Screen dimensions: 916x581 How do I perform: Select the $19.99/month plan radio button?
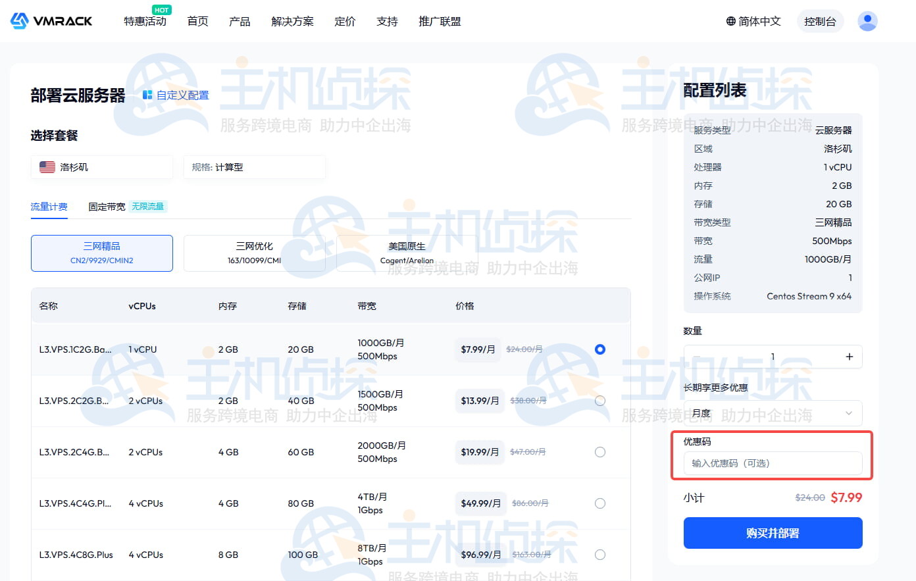click(x=599, y=452)
